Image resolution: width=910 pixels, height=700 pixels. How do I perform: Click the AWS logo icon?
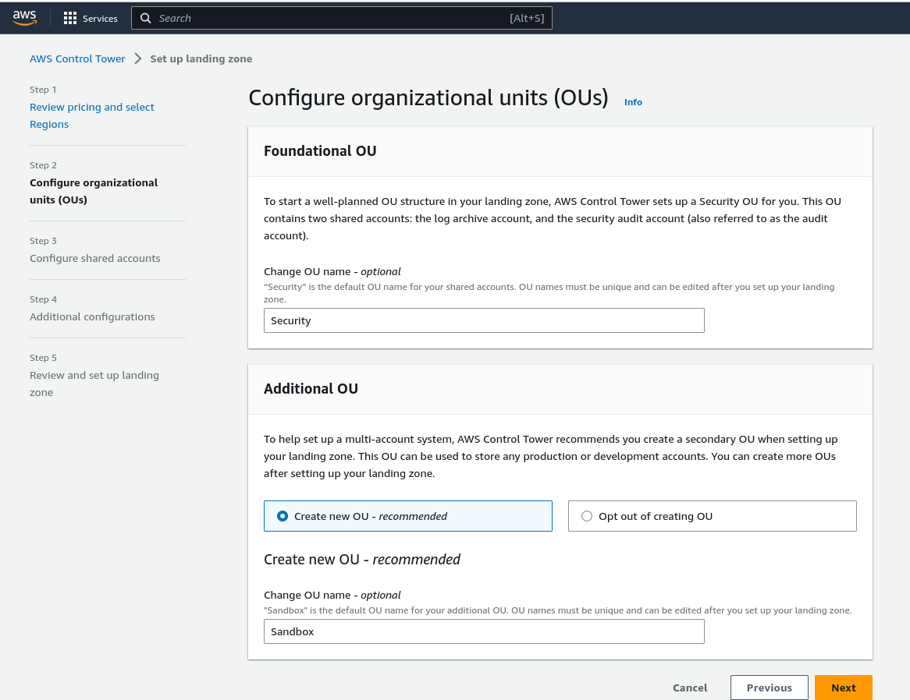pyautogui.click(x=25, y=18)
